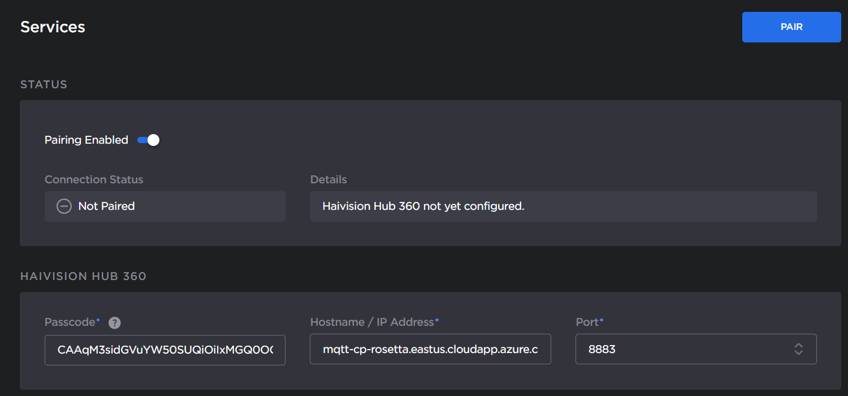Click inside the Hostname / IP Address field

(430, 349)
